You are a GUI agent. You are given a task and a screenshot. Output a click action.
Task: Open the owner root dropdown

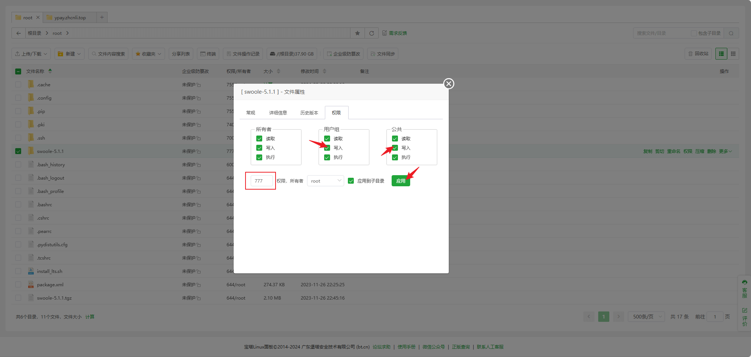(x=326, y=181)
